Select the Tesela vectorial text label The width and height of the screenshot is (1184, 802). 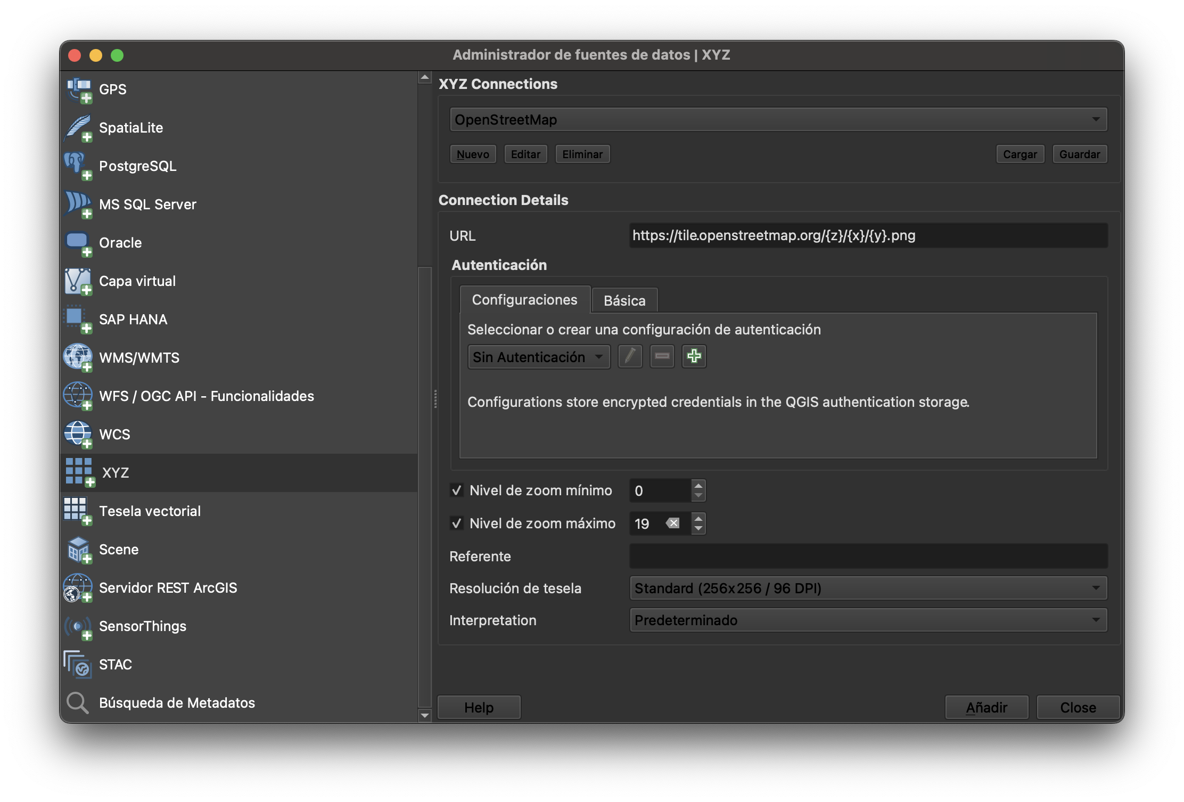(150, 511)
